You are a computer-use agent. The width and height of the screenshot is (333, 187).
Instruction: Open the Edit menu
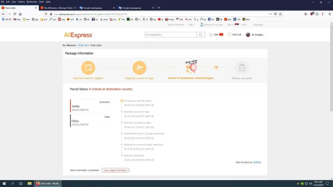coord(8,2)
